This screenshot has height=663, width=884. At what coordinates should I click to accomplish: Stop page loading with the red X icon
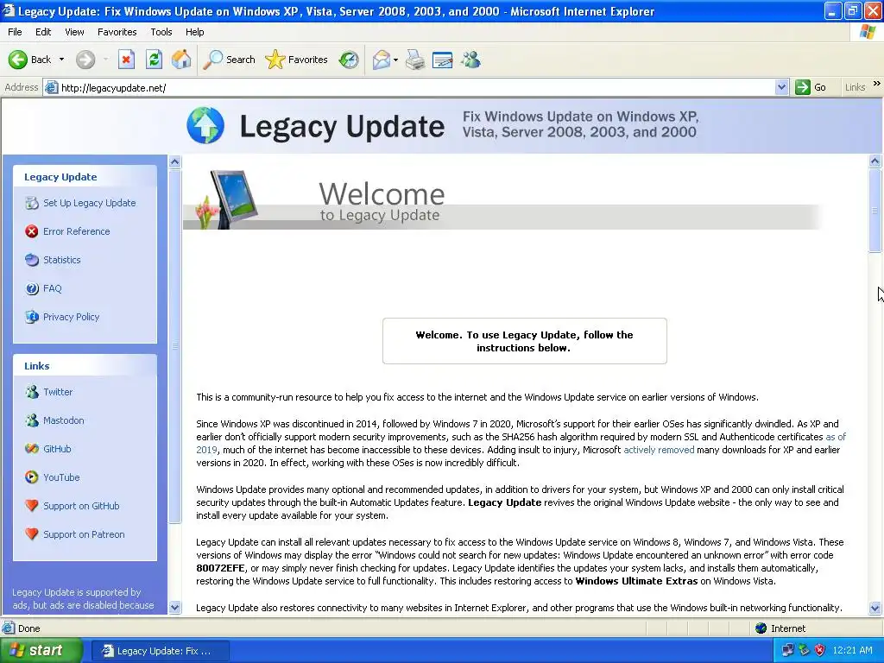click(x=126, y=60)
